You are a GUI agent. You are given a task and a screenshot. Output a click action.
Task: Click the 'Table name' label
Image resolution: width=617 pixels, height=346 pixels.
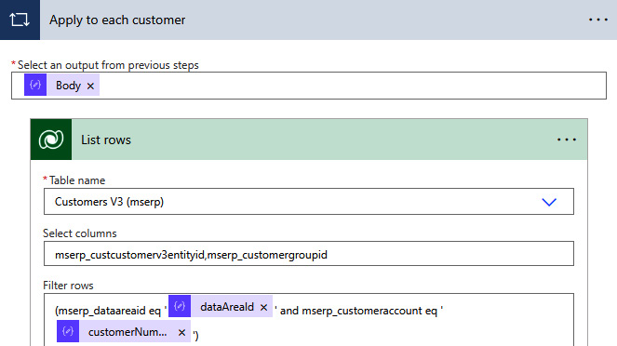point(77,180)
